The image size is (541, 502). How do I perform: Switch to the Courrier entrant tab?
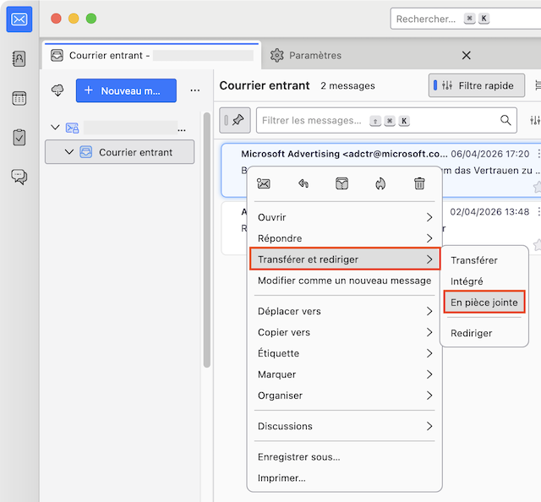pyautogui.click(x=152, y=55)
